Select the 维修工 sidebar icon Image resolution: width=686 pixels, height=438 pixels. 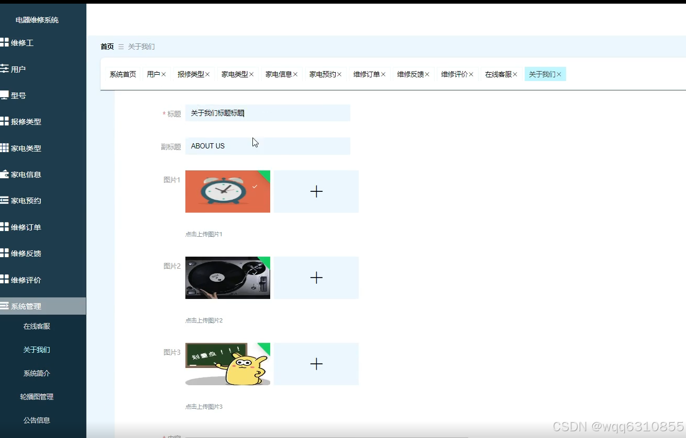pos(6,42)
